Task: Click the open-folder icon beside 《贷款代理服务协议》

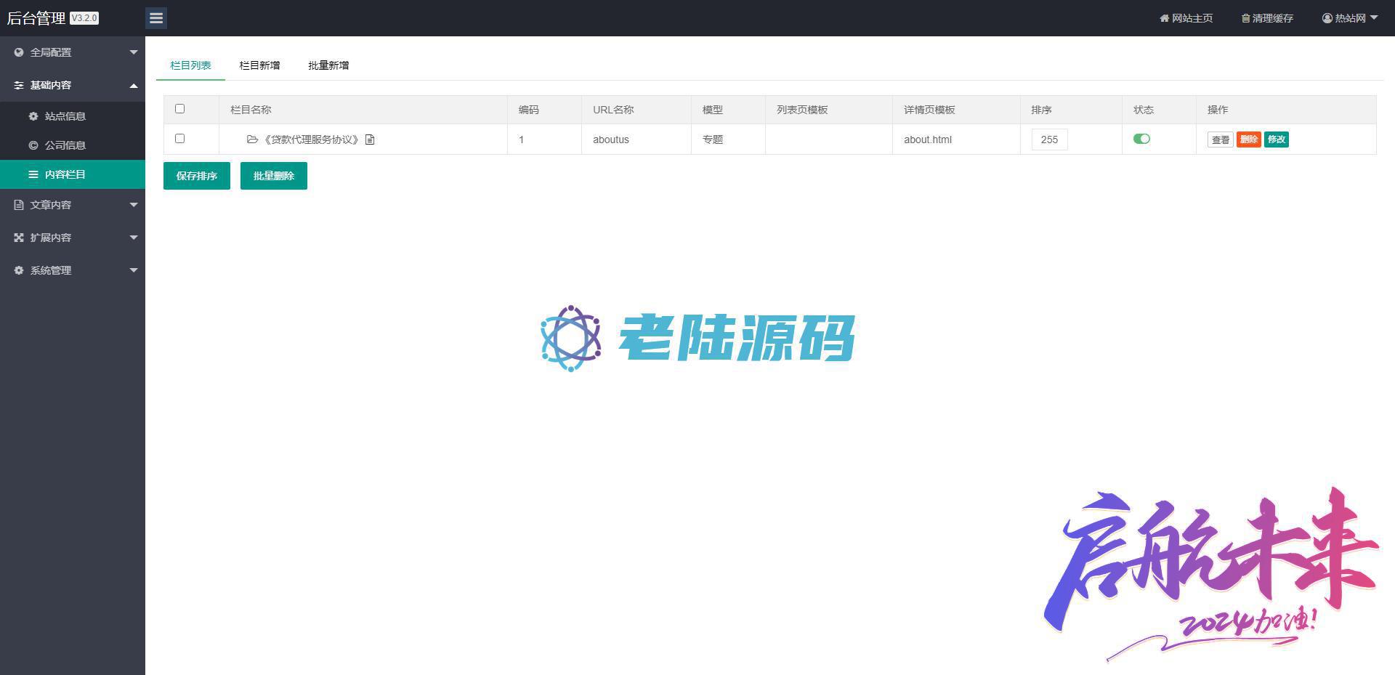Action: pos(252,140)
